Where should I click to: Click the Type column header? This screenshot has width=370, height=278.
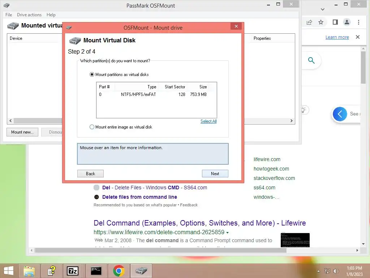coord(136,87)
